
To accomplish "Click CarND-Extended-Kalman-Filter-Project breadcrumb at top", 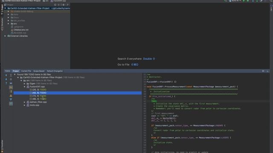I will pyautogui.click(x=21, y=1).
